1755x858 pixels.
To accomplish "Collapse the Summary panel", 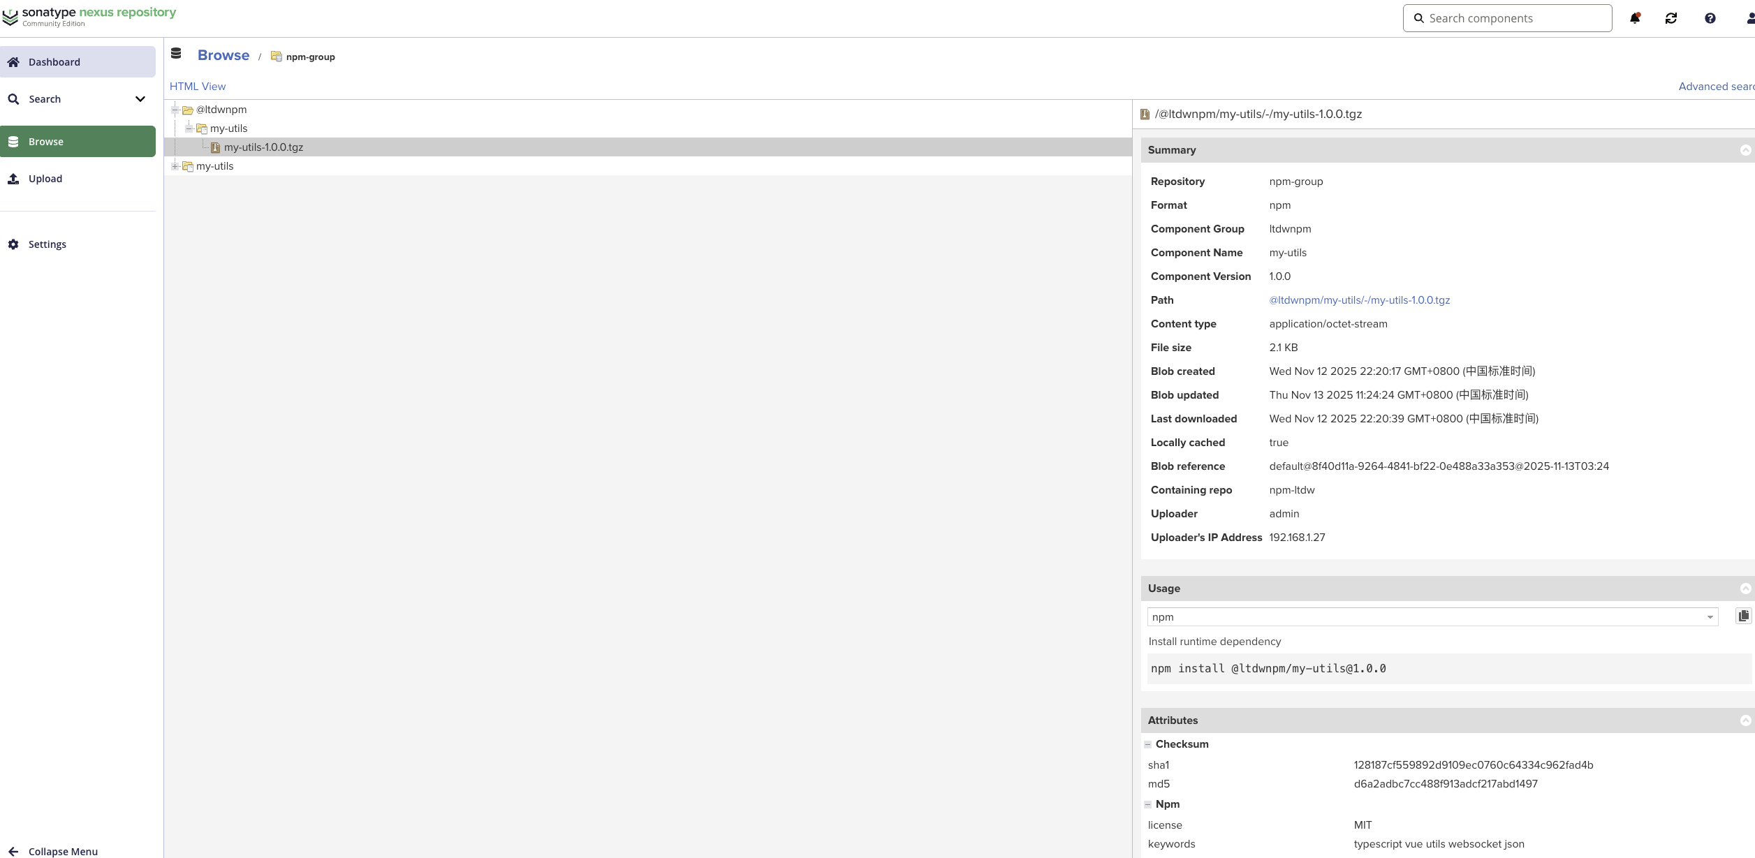I will coord(1745,150).
